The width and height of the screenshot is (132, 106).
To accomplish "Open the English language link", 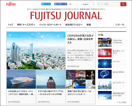I will coord(88,4).
